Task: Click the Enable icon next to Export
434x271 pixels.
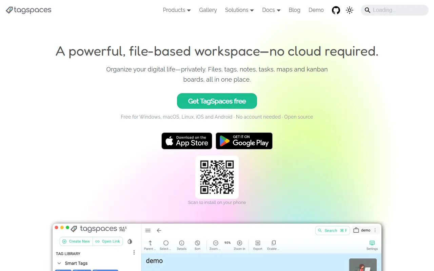Action: 274,243
